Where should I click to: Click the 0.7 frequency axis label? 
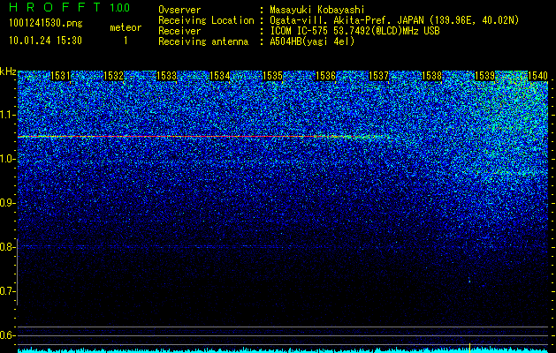tap(7, 291)
